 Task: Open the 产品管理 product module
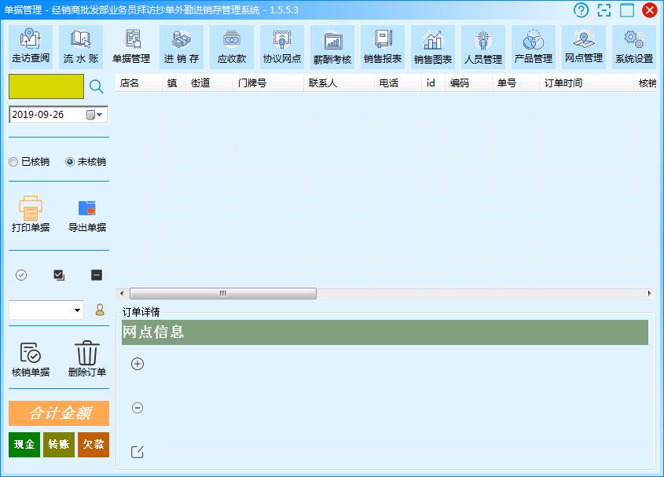click(x=534, y=46)
